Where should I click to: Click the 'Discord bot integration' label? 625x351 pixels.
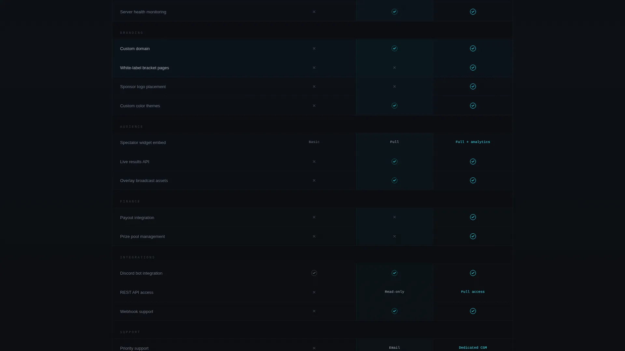(141, 273)
